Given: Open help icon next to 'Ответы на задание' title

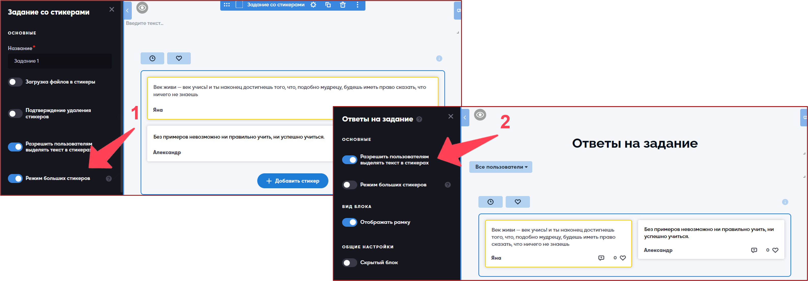Looking at the screenshot, I should [x=419, y=119].
